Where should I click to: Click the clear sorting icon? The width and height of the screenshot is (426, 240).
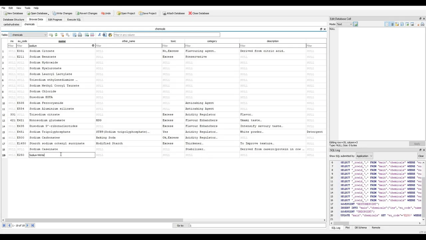[x=68, y=35]
